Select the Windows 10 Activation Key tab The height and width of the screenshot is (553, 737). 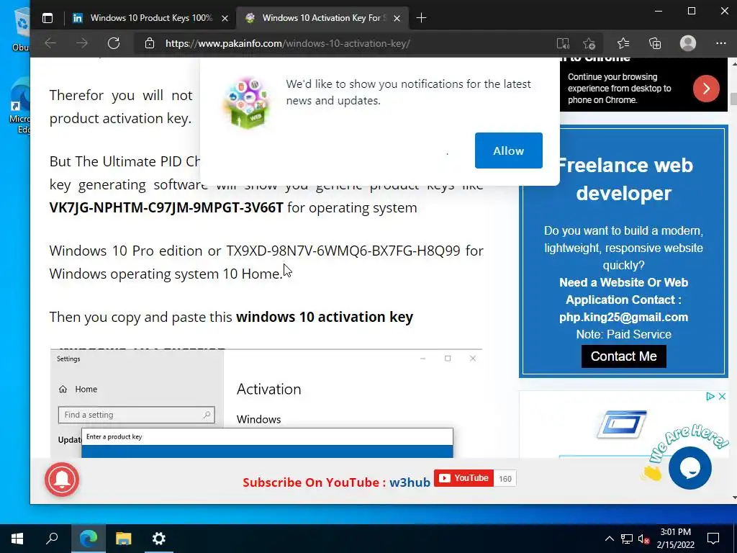coord(322,18)
